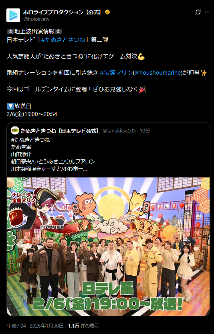Open the 1.1万 件の表示 view count
This screenshot has height=334, width=214.
(83, 326)
